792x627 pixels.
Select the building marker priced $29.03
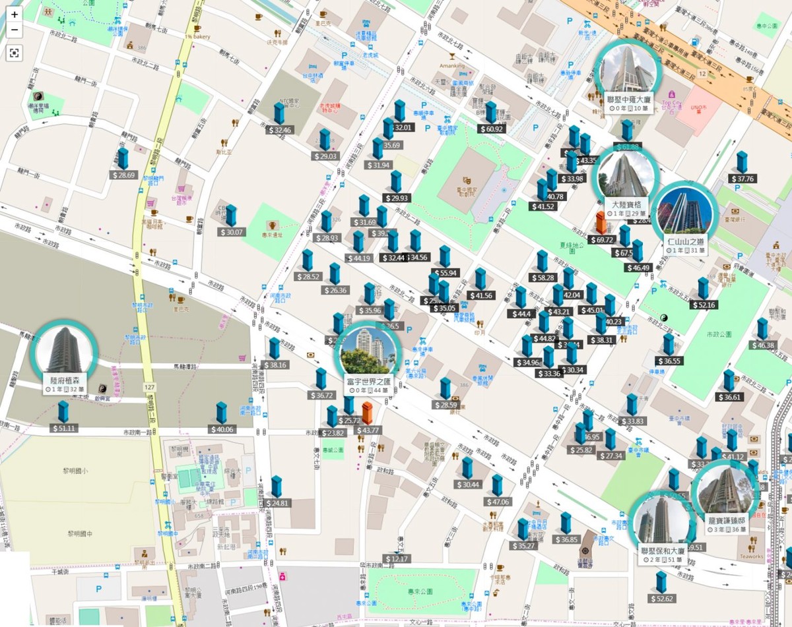point(325,144)
